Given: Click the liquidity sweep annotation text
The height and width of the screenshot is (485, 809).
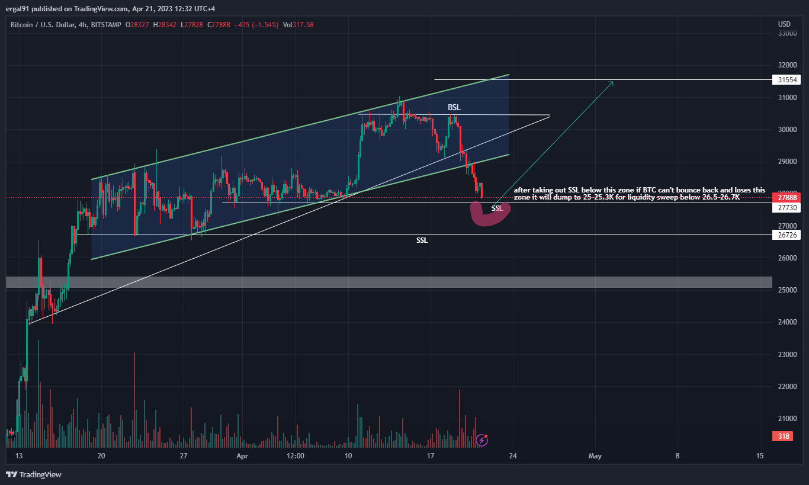Looking at the screenshot, I should click(x=640, y=194).
